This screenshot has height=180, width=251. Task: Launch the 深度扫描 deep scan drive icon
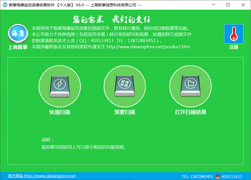125,86
